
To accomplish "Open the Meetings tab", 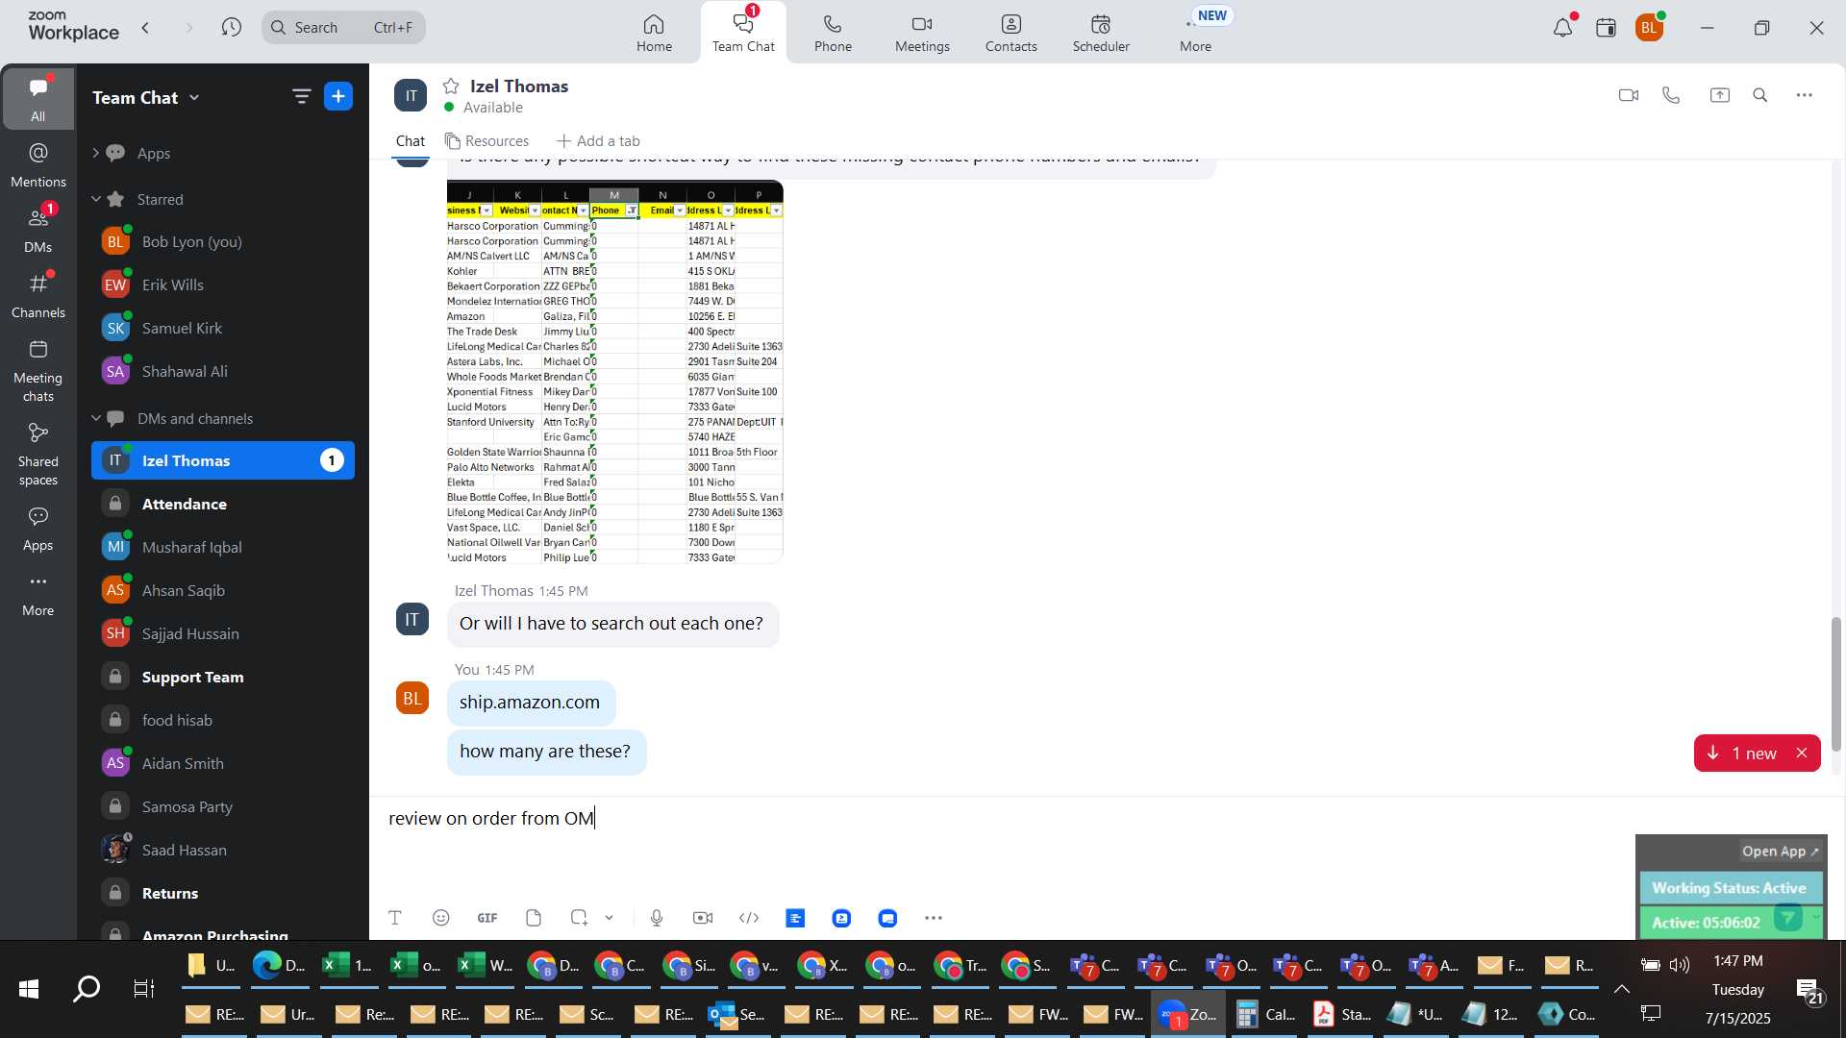I will pyautogui.click(x=922, y=33).
